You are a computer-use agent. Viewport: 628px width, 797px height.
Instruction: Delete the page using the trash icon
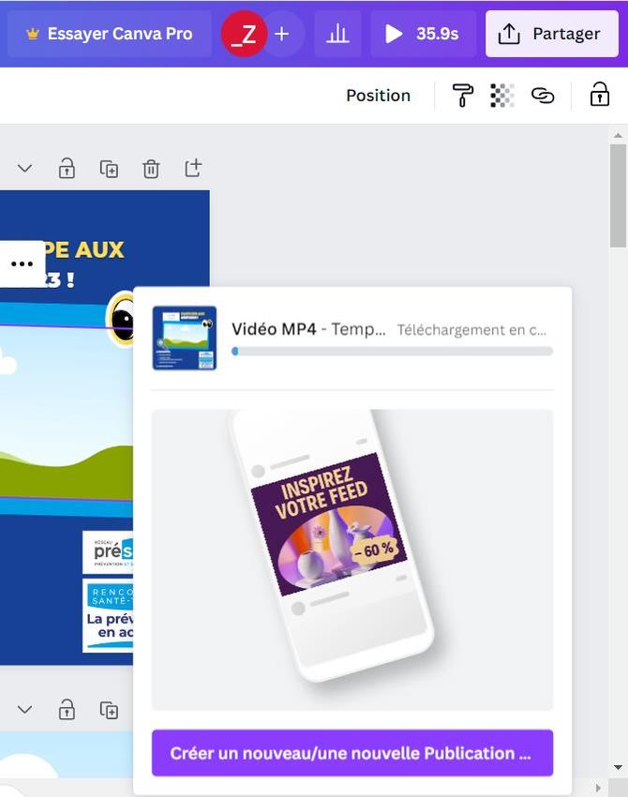151,169
